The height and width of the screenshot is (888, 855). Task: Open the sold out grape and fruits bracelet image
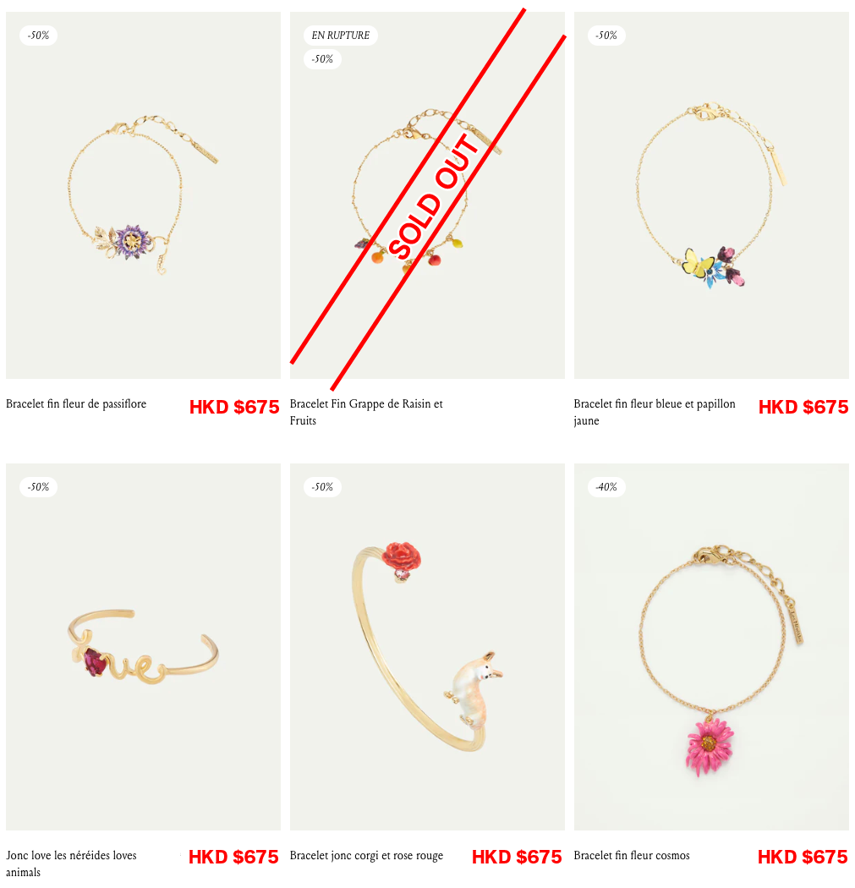pyautogui.click(x=428, y=195)
